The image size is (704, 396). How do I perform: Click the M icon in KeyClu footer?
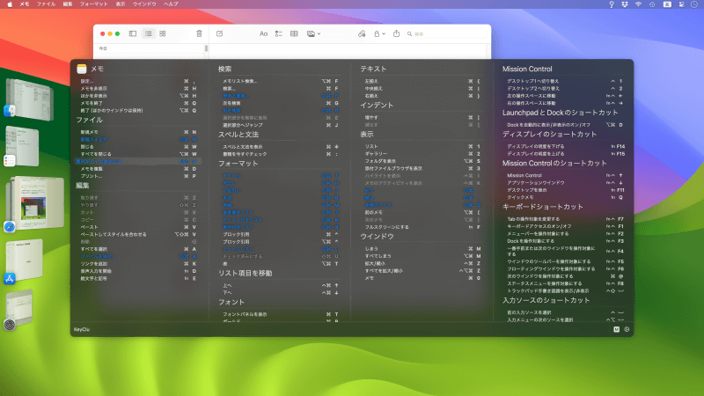[x=617, y=329]
